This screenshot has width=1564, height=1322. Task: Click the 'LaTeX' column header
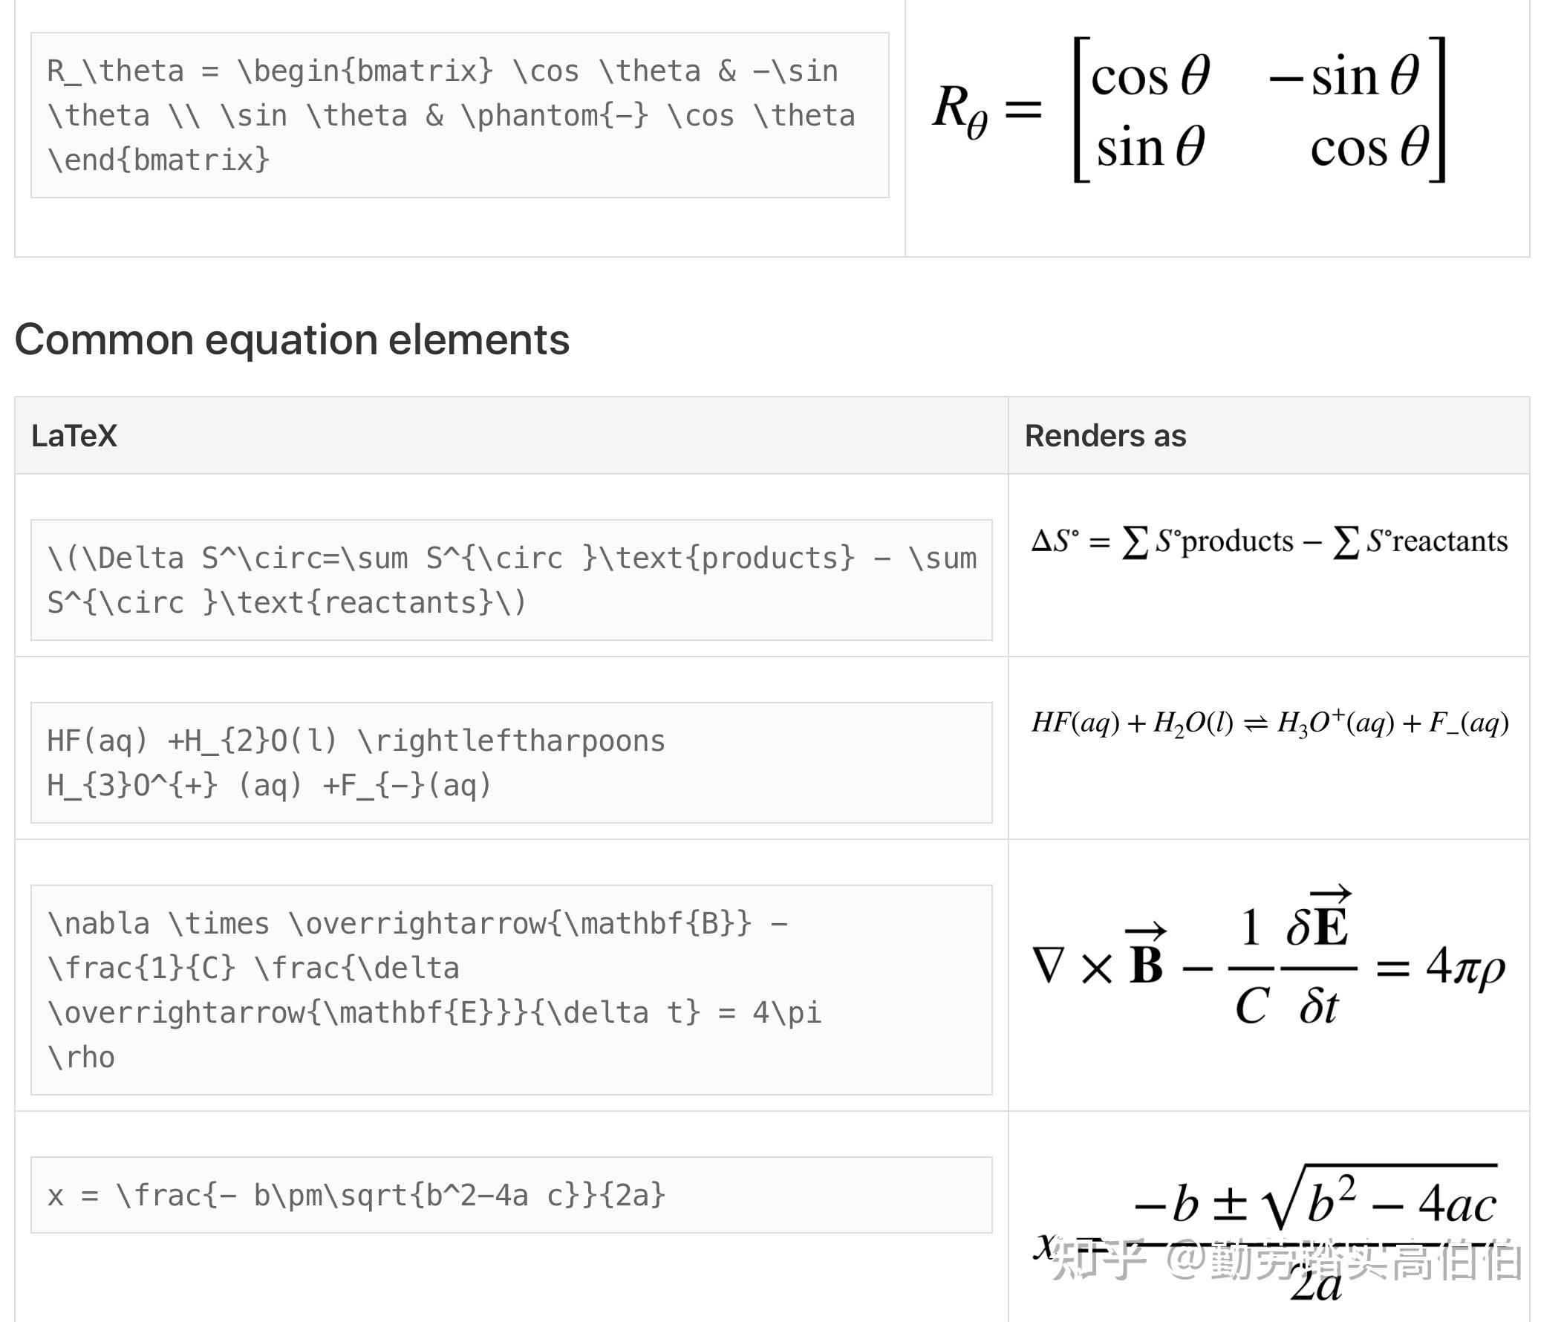click(x=74, y=435)
